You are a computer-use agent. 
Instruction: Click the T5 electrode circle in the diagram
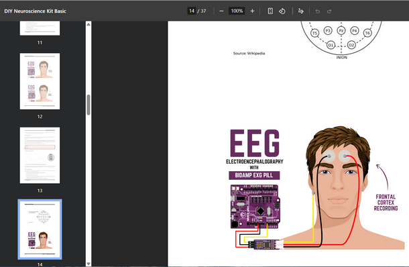[x=315, y=33]
